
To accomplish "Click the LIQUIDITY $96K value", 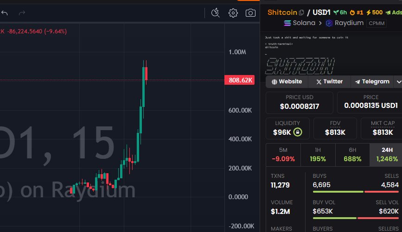I will tap(282, 132).
